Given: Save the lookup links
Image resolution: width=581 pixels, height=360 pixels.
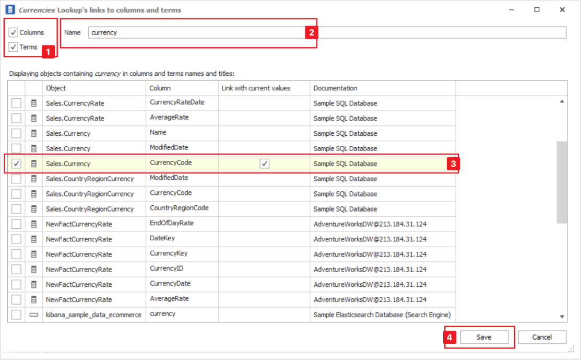Looking at the screenshot, I should [x=484, y=338].
